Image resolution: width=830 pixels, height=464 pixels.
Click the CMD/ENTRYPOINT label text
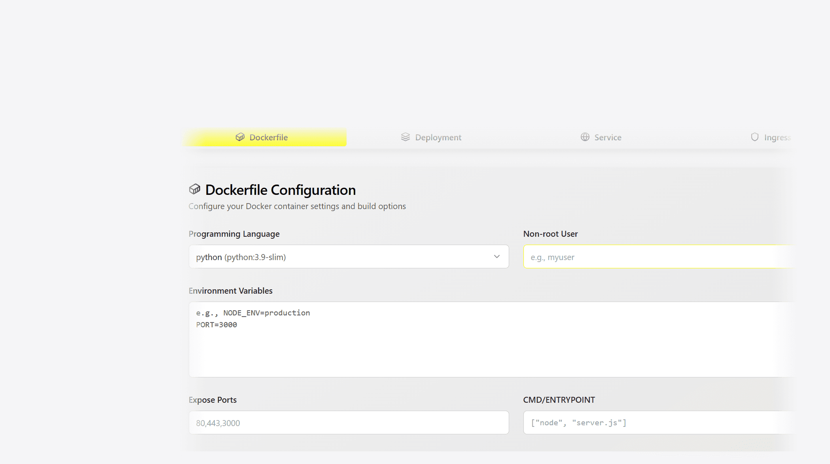pos(559,400)
